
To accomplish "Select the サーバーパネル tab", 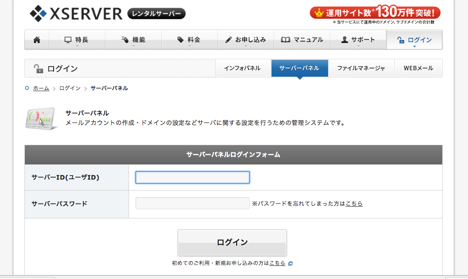I will pos(299,68).
